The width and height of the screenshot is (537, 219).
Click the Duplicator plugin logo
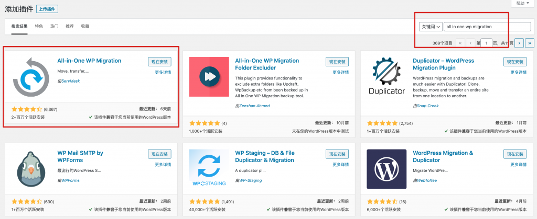click(x=387, y=77)
